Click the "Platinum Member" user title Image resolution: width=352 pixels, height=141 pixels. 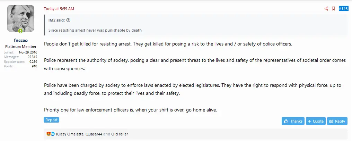click(20, 47)
